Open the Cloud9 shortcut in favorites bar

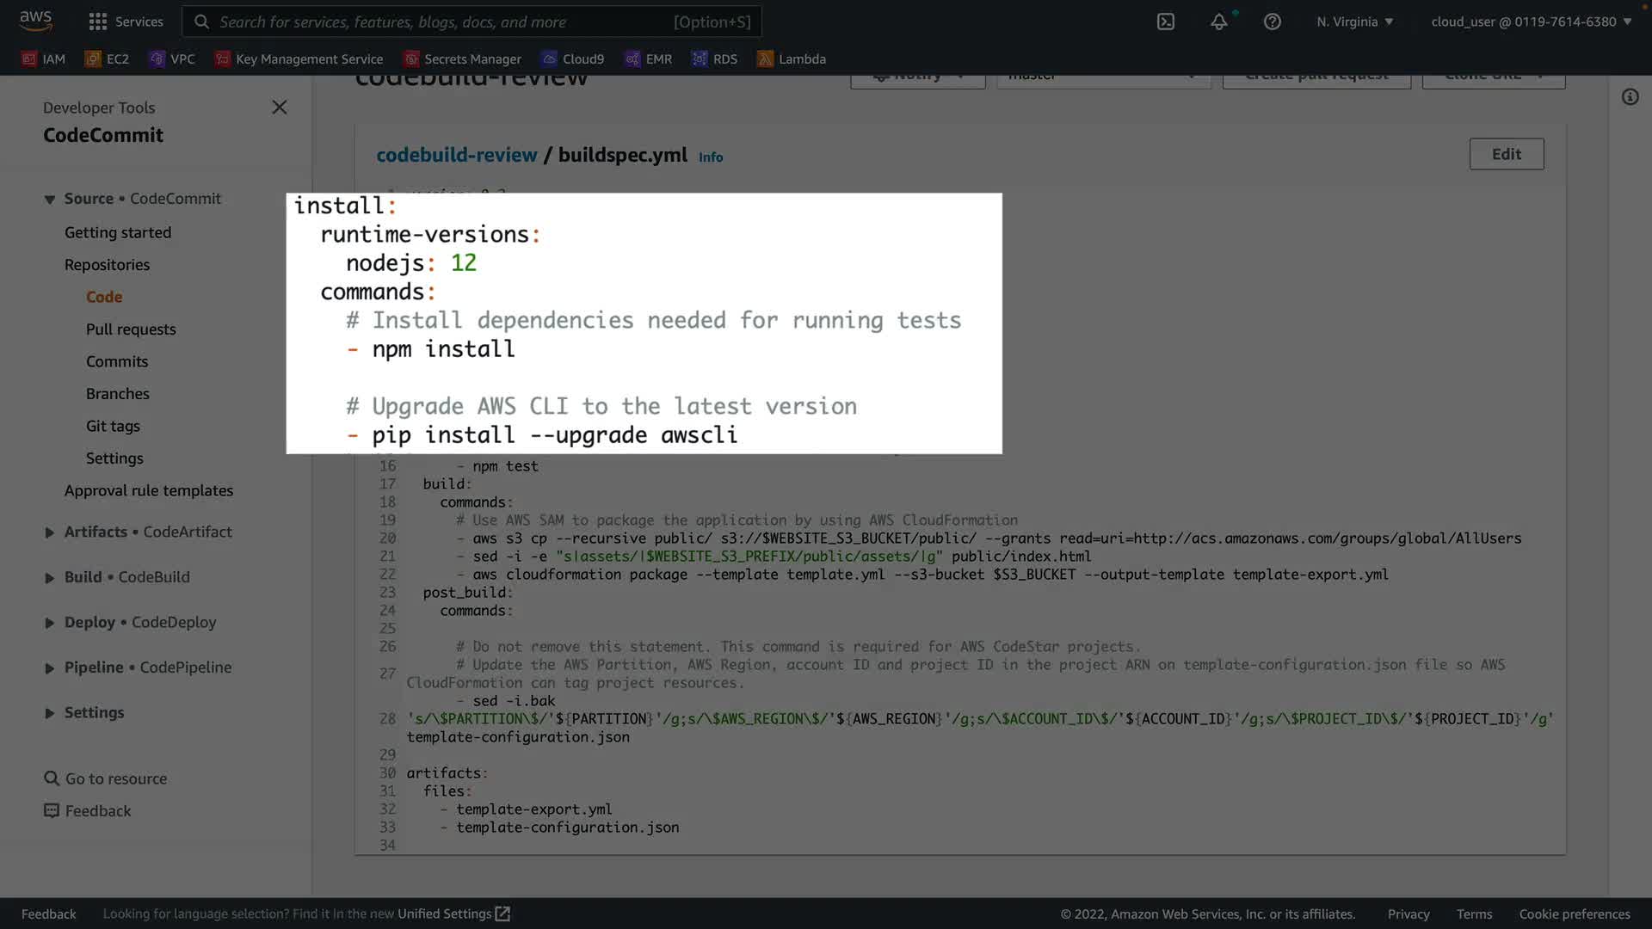pos(573,58)
